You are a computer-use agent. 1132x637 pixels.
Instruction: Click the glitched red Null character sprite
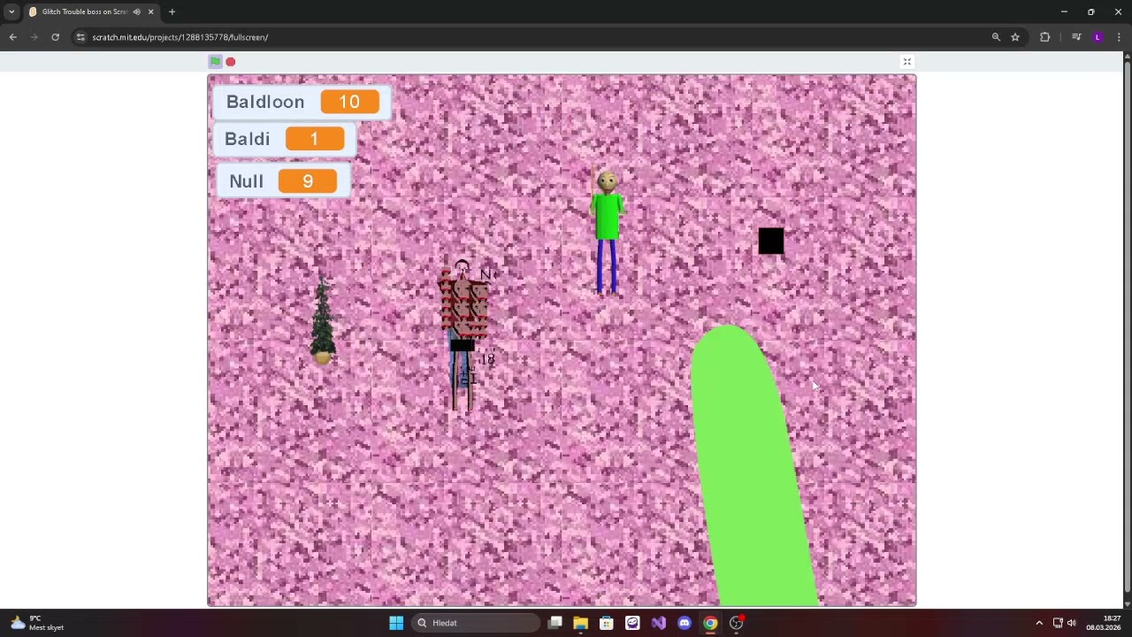(x=464, y=336)
